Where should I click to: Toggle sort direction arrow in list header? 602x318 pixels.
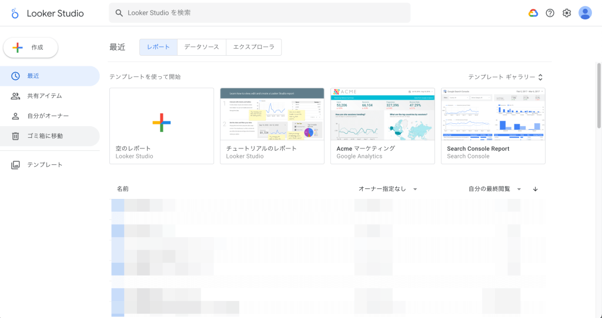(535, 189)
